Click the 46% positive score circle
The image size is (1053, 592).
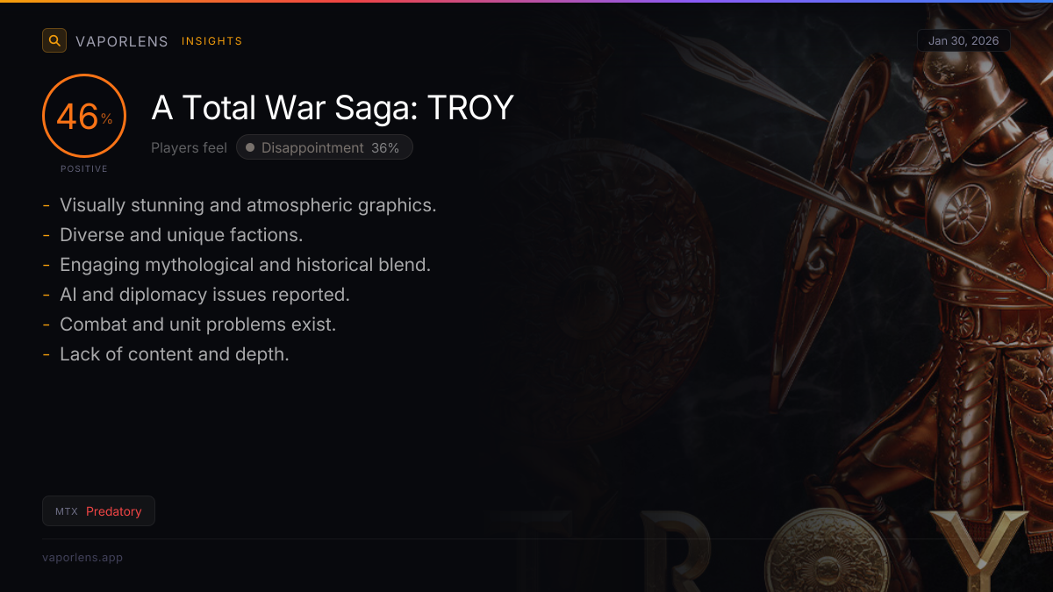tap(84, 117)
